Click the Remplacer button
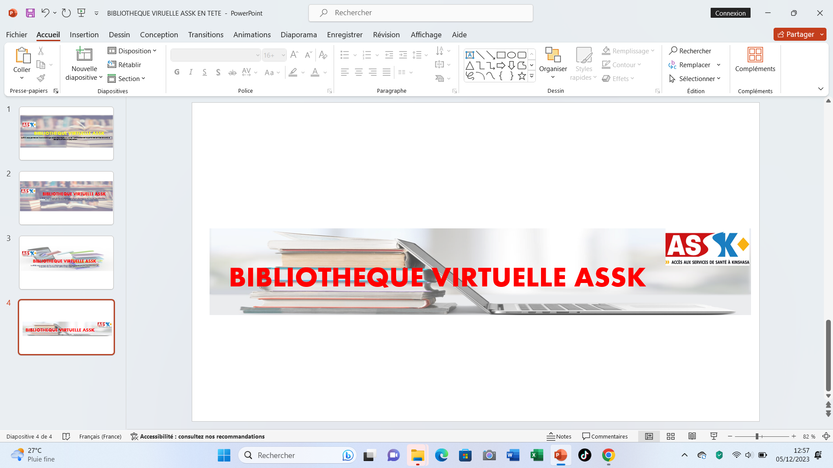The width and height of the screenshot is (833, 468). click(690, 65)
